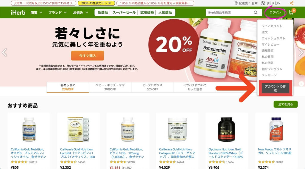Image resolution: width=305 pixels, height=169 pixels.
Task: Select the ベビー・キッズ・ママ 20%OFF tab
Action: (110, 87)
